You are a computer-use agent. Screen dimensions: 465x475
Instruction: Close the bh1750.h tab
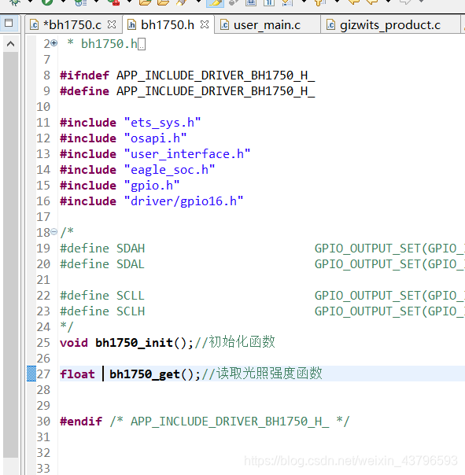pos(205,24)
